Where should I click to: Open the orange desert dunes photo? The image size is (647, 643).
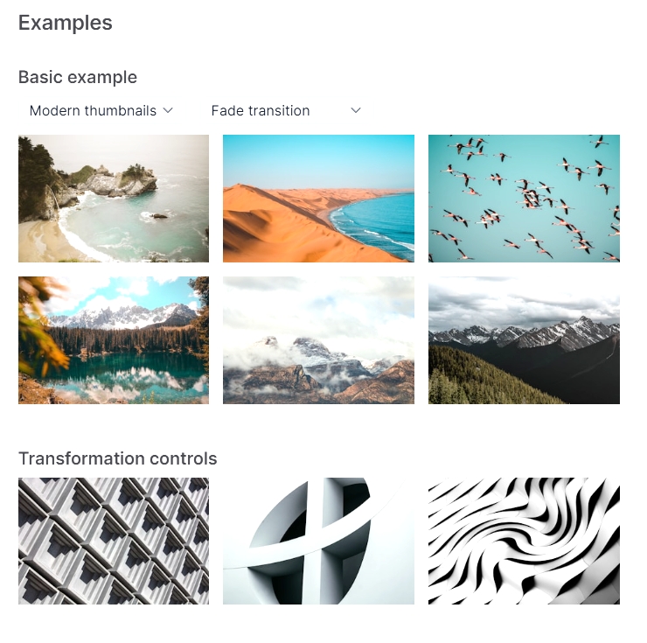pos(318,199)
